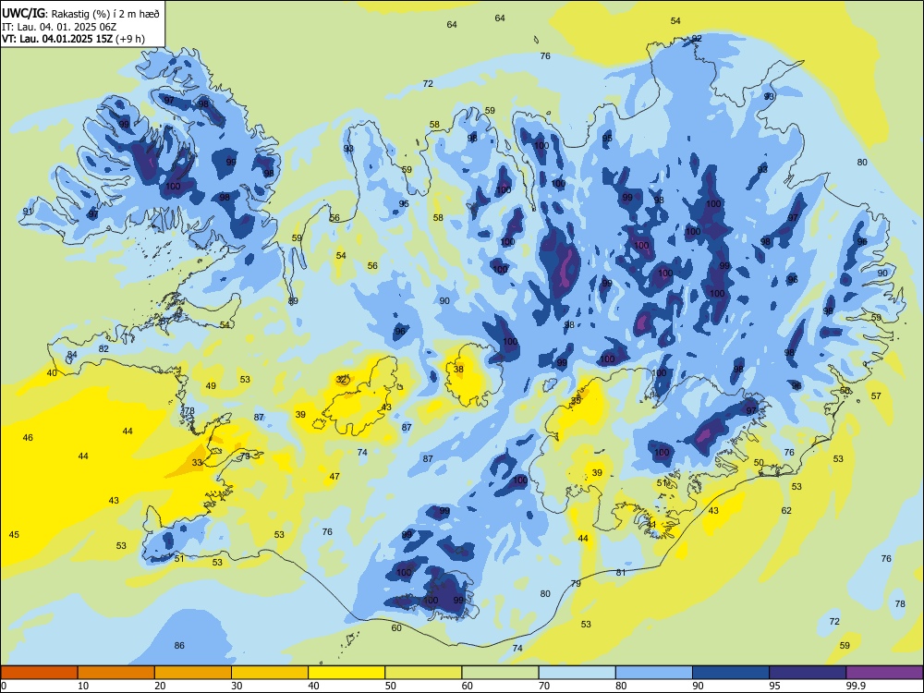The image size is (924, 693).
Task: Select the value '38' inside the central glacier outline
Action: tap(458, 370)
